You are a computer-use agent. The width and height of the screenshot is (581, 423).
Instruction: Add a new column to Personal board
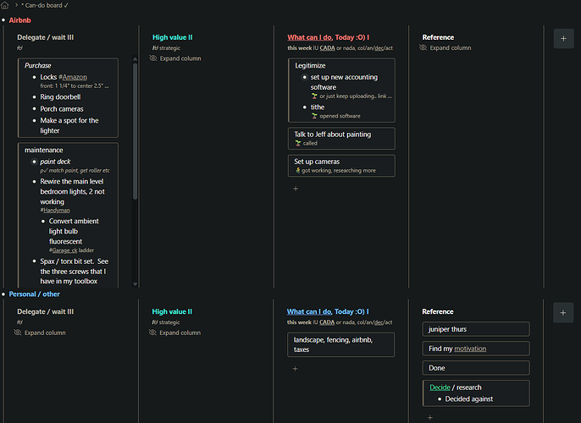pyautogui.click(x=563, y=313)
